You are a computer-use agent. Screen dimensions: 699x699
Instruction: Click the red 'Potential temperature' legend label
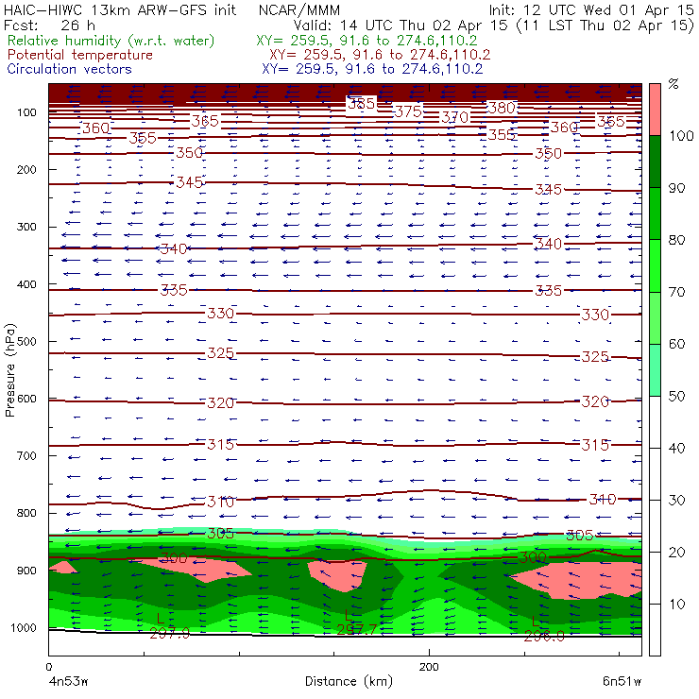(x=80, y=55)
